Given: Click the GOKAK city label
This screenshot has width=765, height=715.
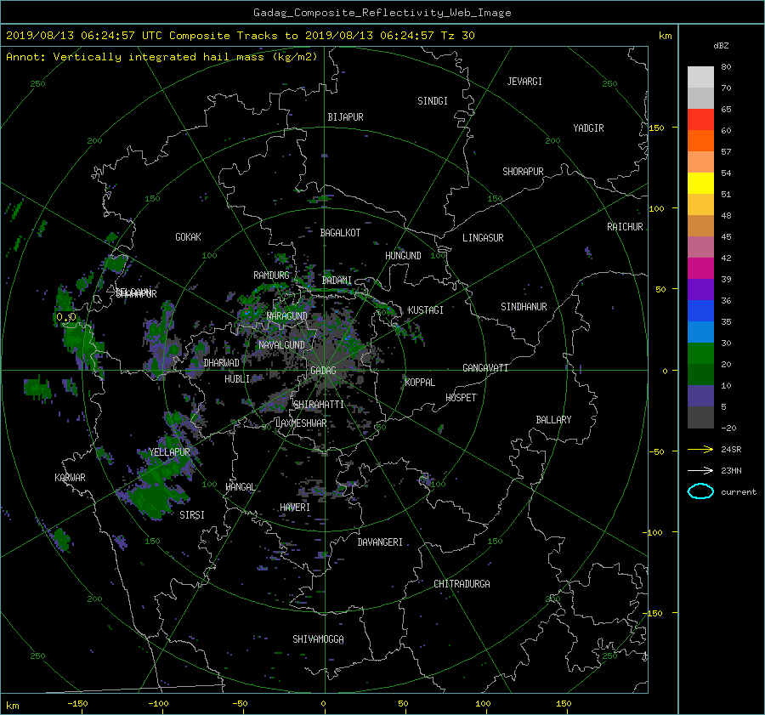Looking at the screenshot, I should click(x=188, y=237).
